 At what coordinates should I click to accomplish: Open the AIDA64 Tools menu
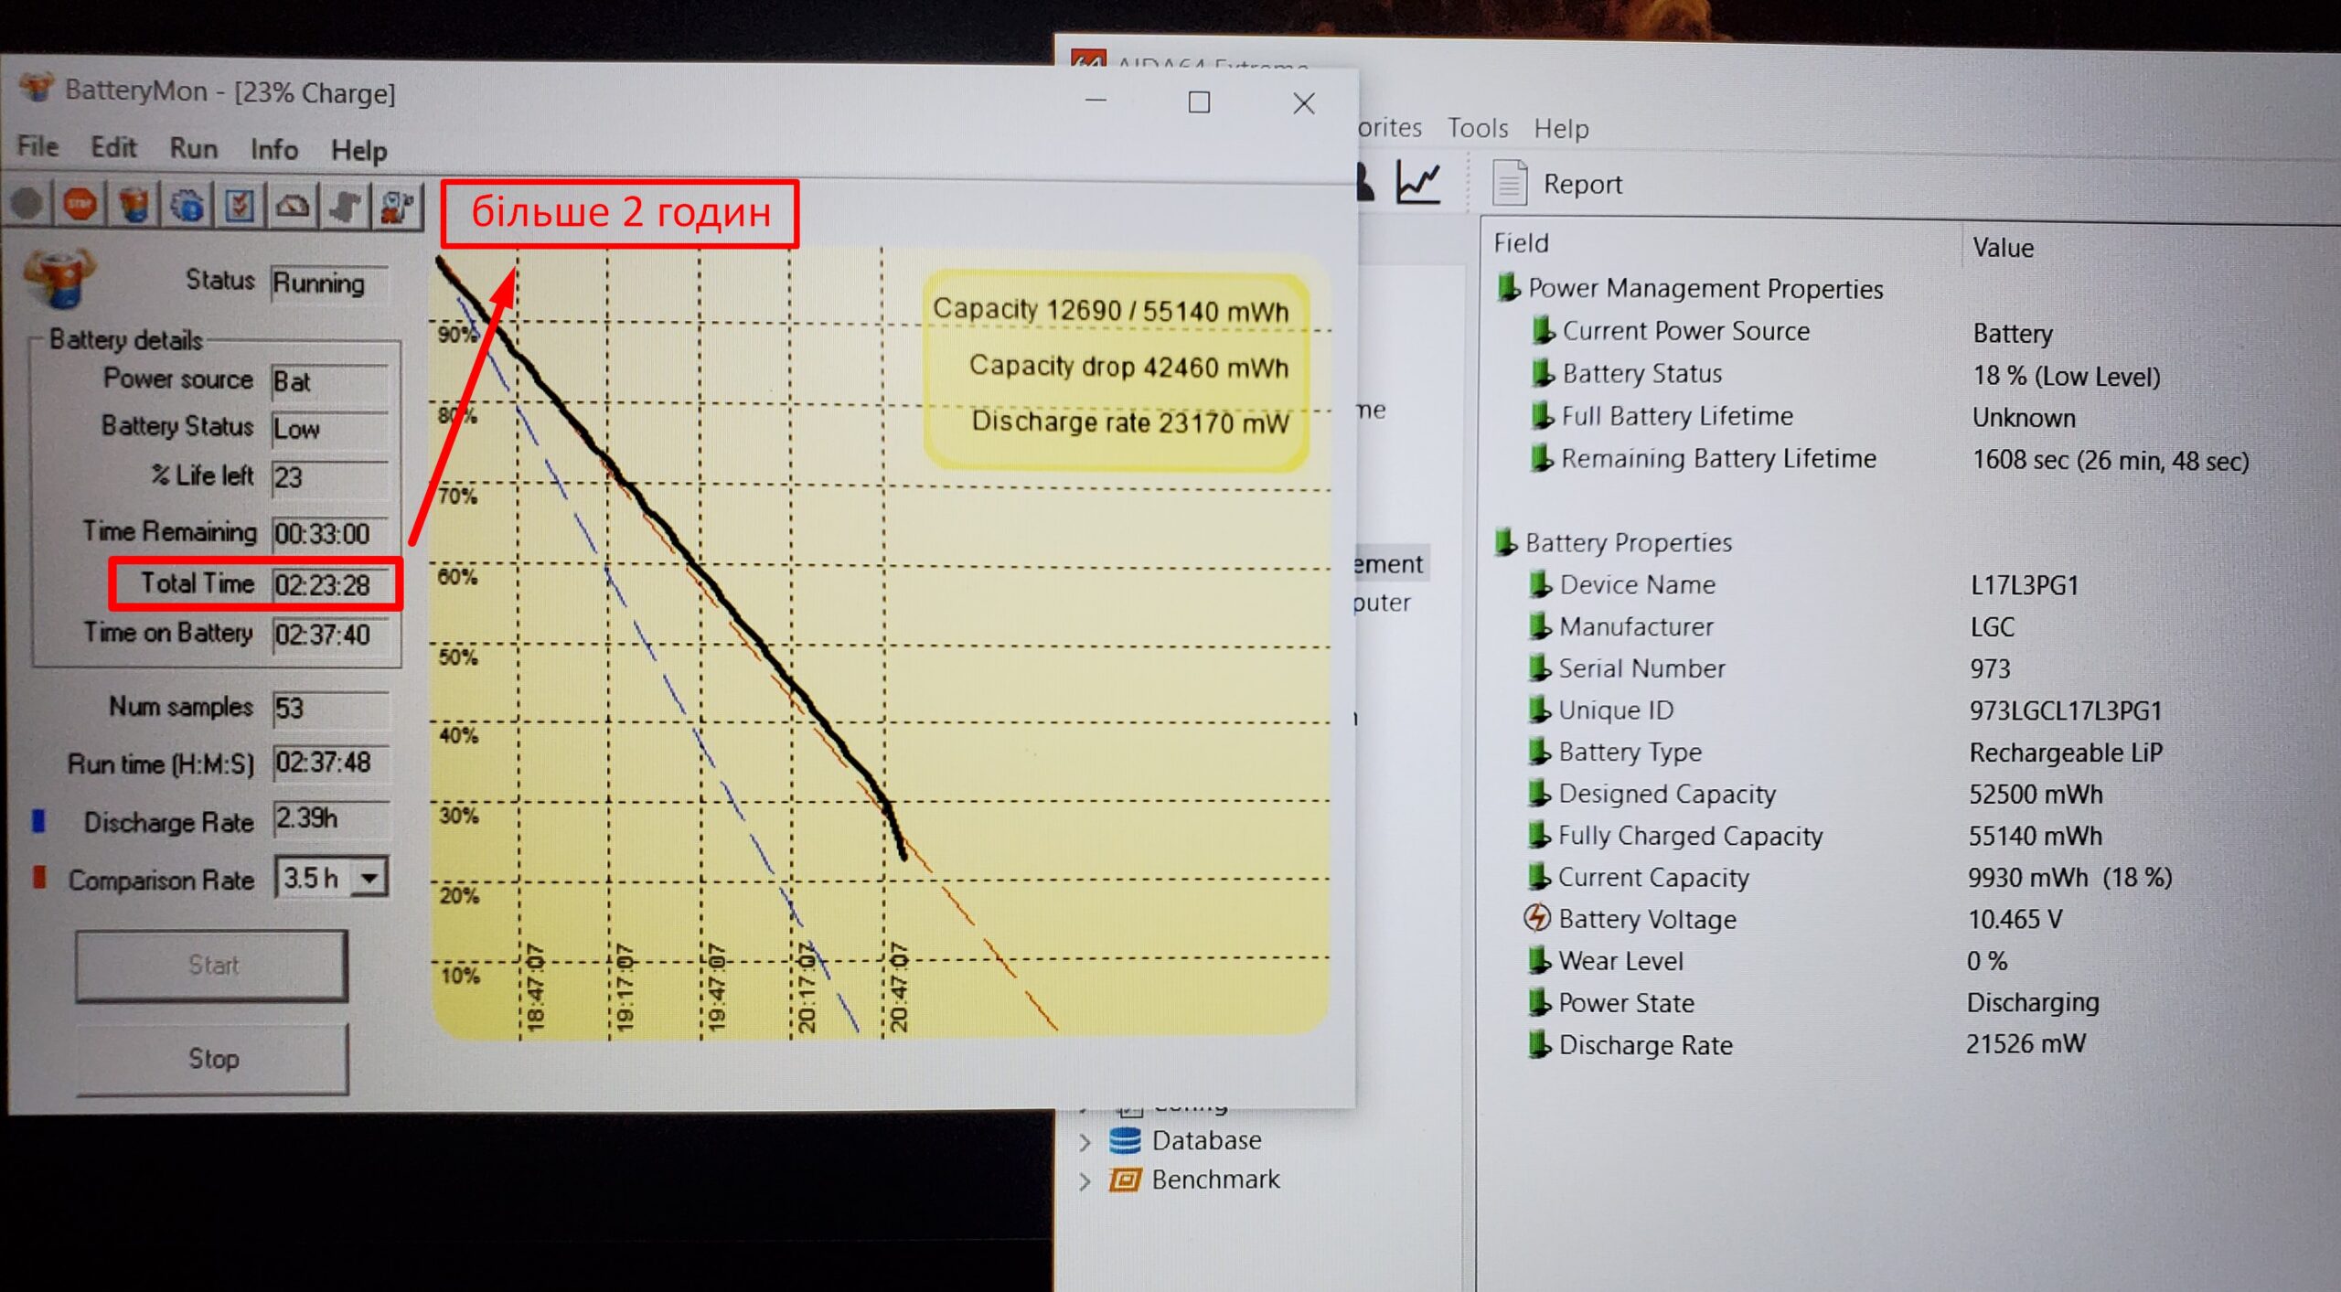click(1477, 128)
